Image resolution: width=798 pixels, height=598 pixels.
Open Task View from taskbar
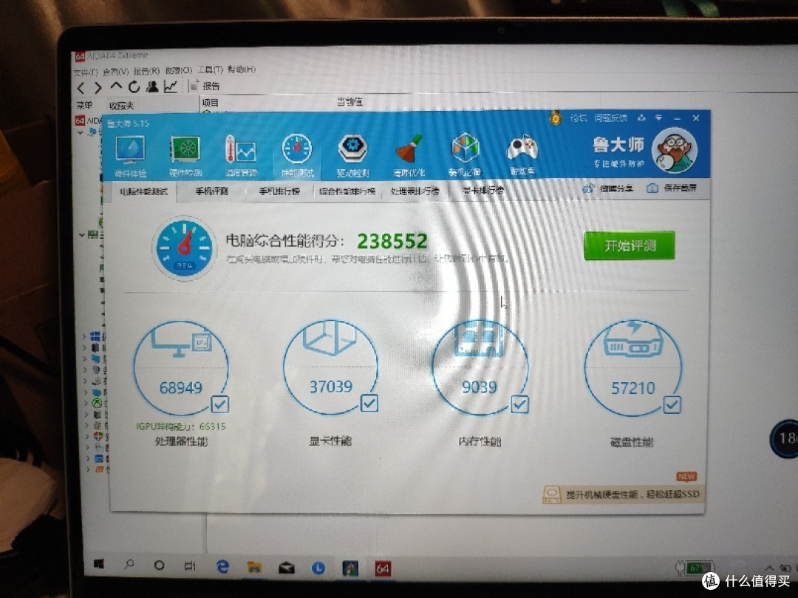(x=190, y=565)
